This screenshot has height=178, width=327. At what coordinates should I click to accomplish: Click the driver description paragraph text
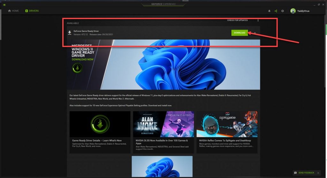coord(160,97)
